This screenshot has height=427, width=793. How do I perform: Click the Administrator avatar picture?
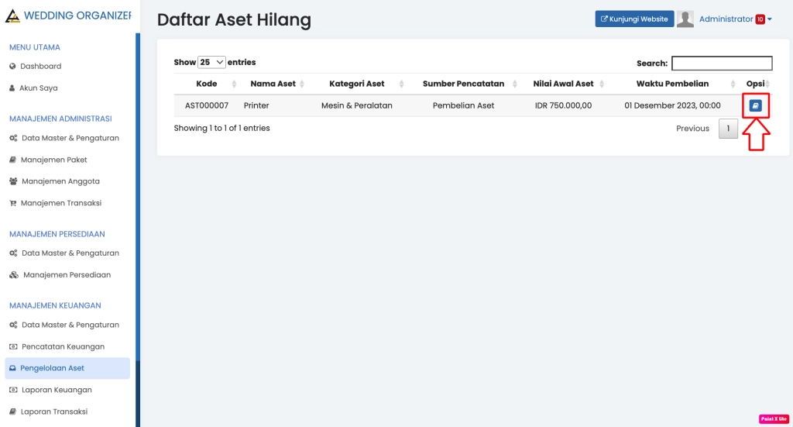tap(685, 19)
